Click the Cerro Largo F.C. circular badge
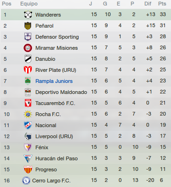The height and width of the screenshot is (187, 171). [26, 181]
